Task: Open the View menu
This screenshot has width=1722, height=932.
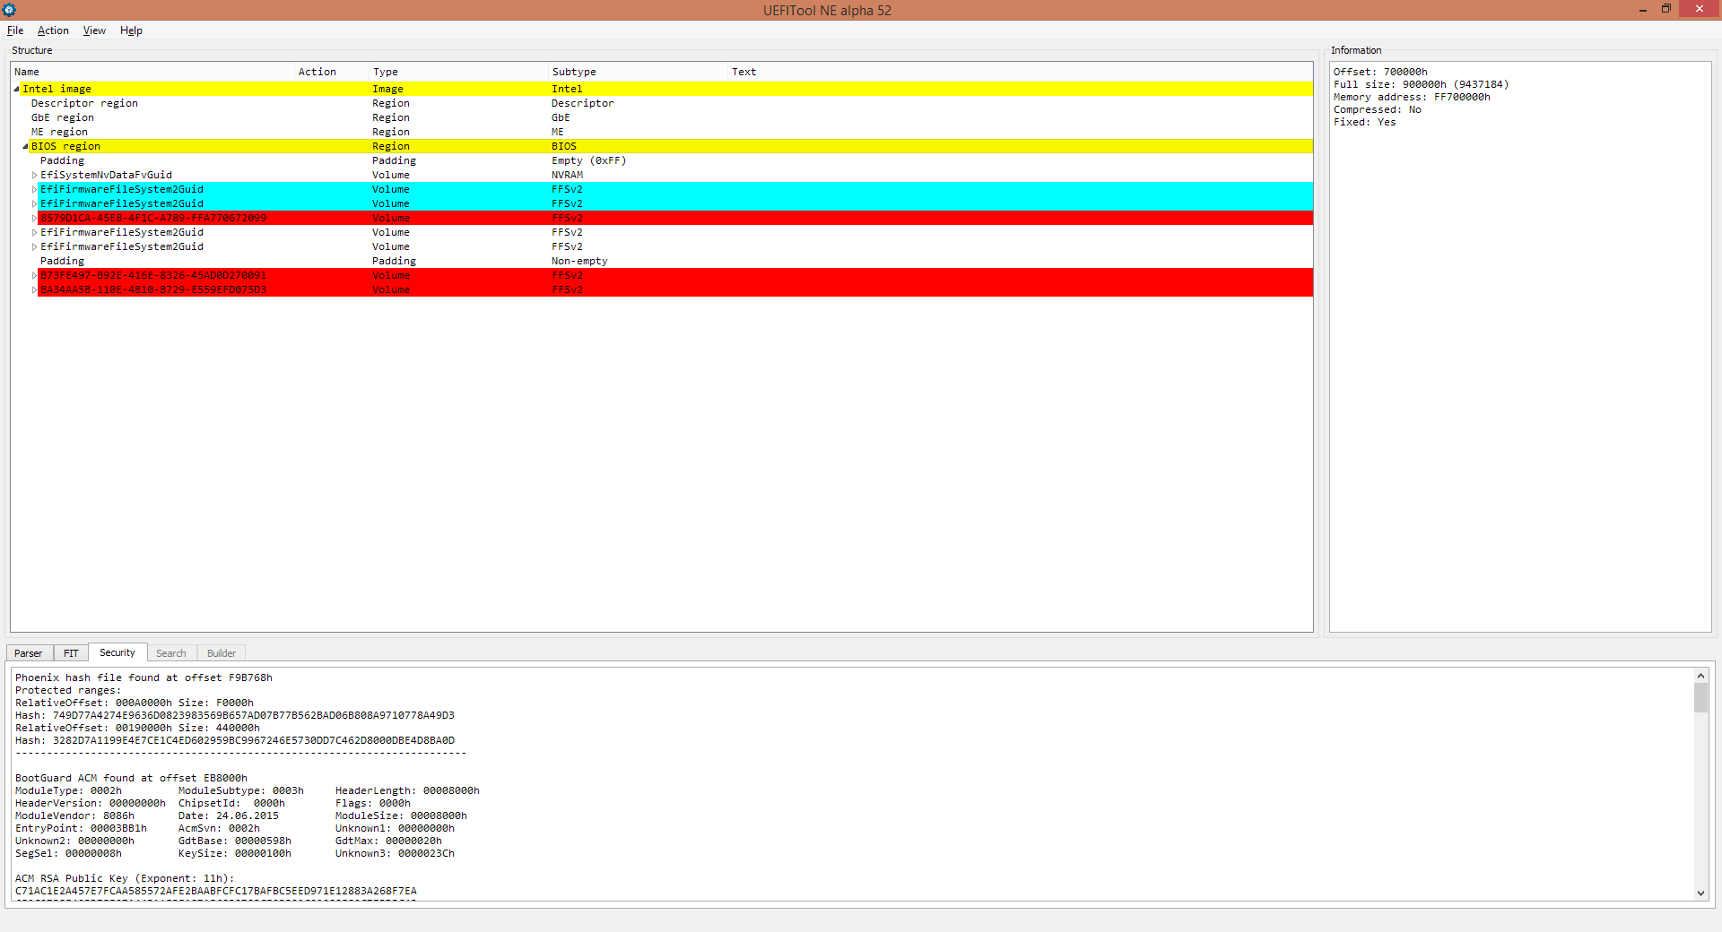Action: (94, 30)
